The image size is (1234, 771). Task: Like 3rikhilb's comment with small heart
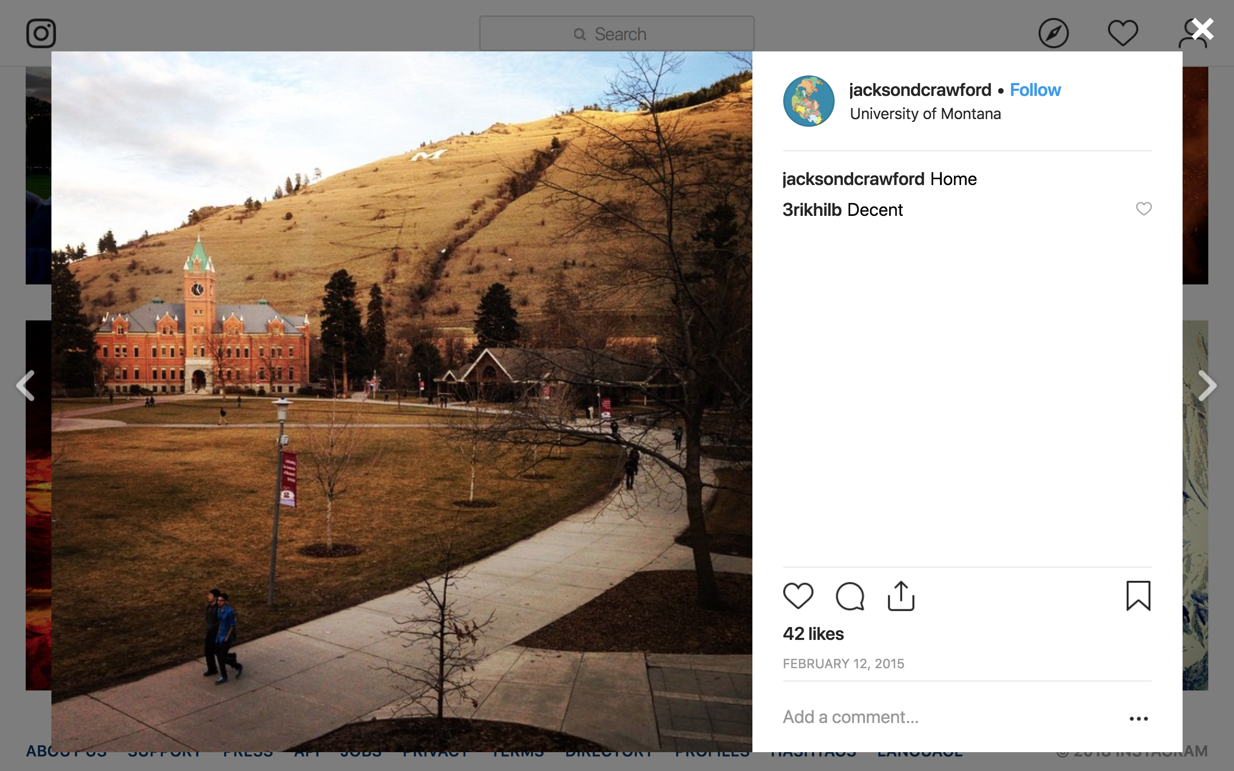point(1144,209)
